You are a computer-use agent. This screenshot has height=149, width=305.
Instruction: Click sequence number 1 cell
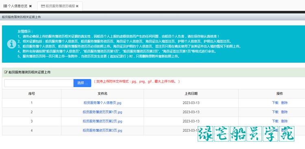click(32, 103)
